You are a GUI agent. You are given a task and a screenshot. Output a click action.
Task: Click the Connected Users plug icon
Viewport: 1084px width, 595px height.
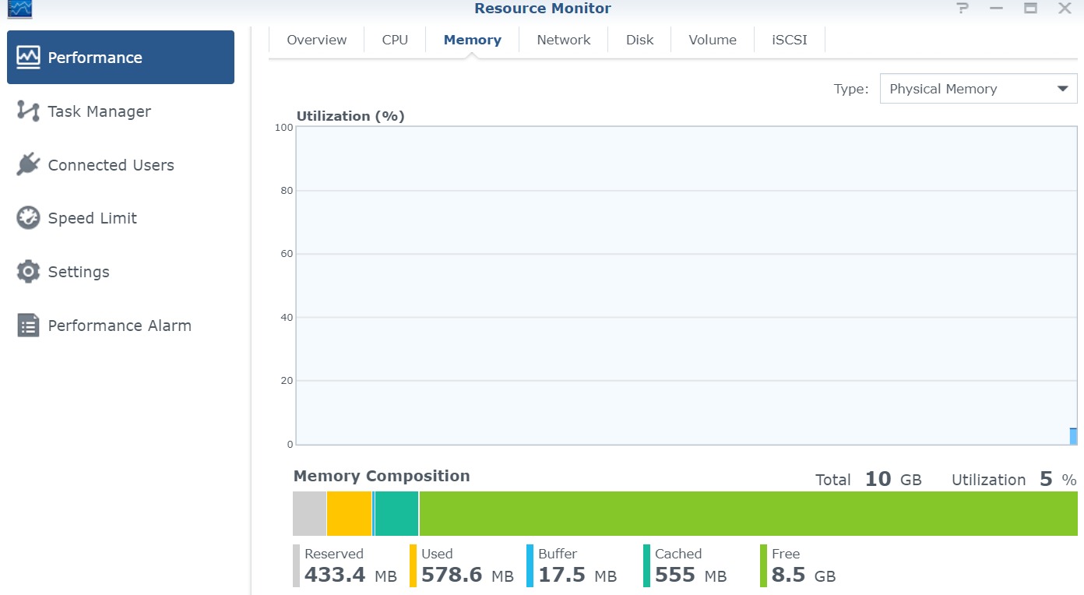click(29, 165)
